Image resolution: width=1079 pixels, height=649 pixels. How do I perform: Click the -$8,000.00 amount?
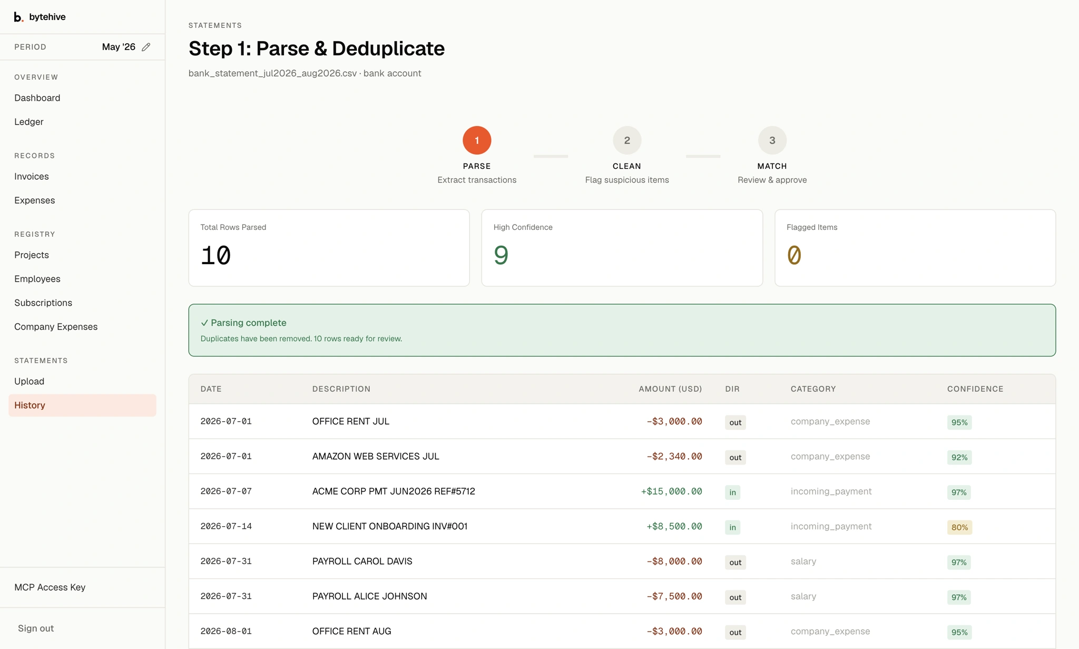click(x=674, y=561)
